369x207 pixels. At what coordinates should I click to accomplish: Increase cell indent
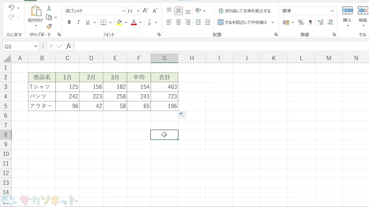tap(207, 22)
